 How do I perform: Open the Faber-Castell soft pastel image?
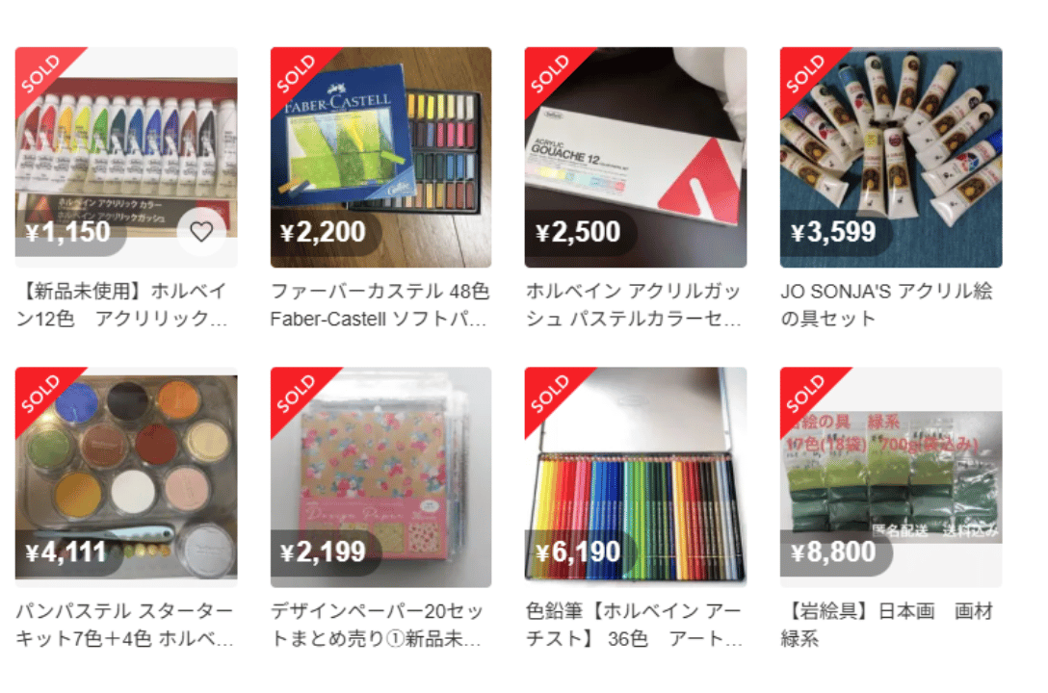(381, 157)
